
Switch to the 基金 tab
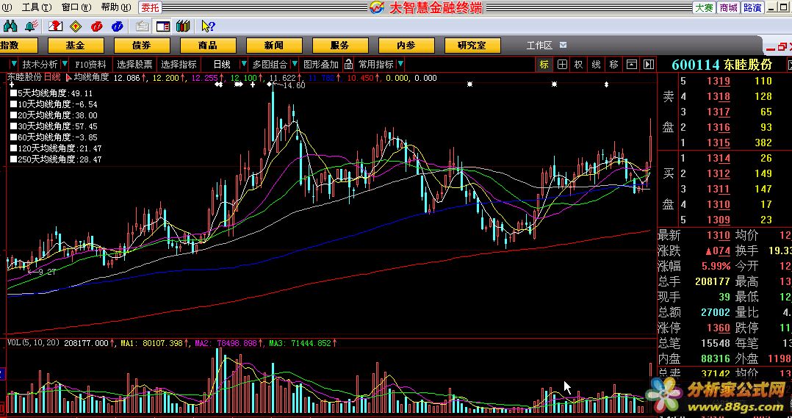pos(75,46)
